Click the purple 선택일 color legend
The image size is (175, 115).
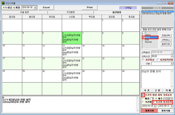pyautogui.click(x=128, y=8)
